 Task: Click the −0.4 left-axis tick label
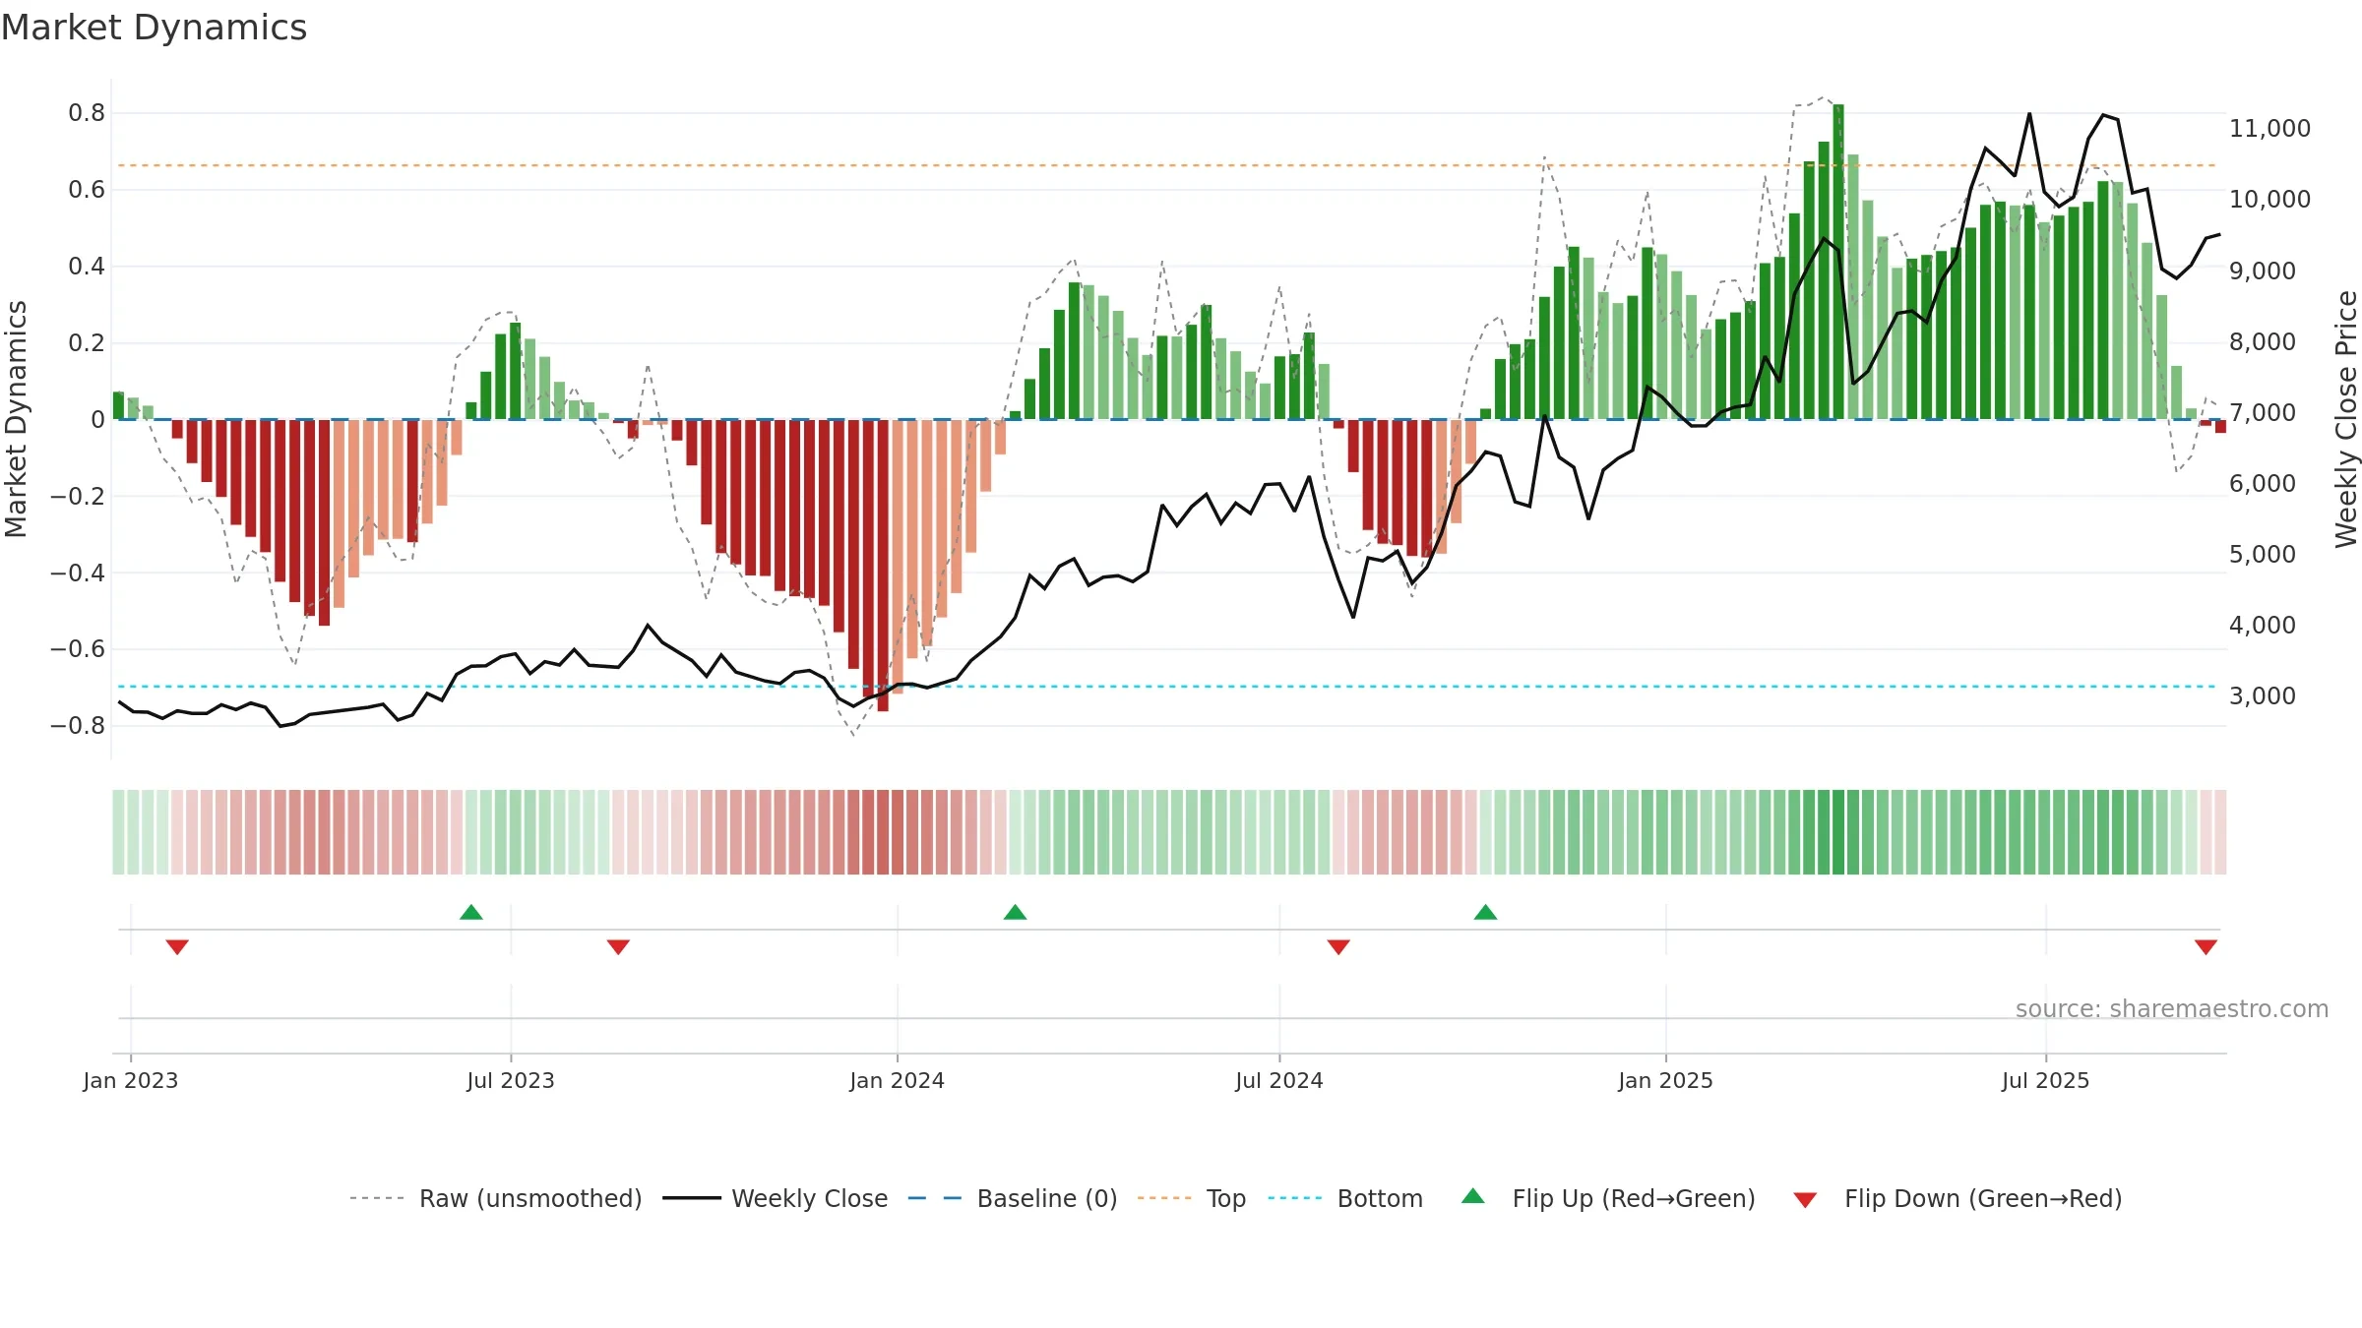(x=78, y=573)
